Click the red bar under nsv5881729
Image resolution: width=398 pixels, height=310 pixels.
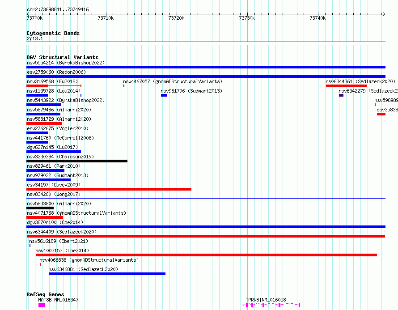pos(44,123)
